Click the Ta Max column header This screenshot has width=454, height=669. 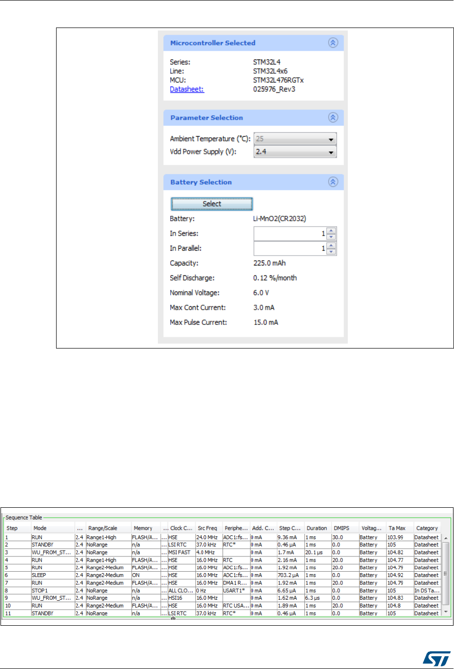tap(400, 528)
